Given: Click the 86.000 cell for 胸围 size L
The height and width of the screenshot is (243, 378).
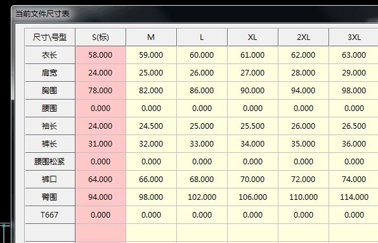Looking at the screenshot, I should pos(202,91).
